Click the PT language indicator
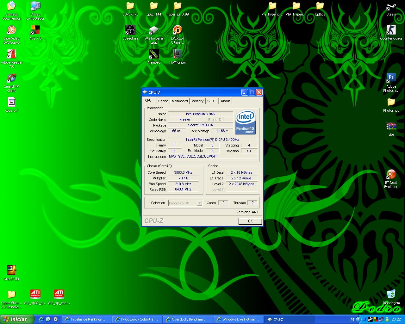The width and height of the screenshot is (405, 324). tap(352, 320)
